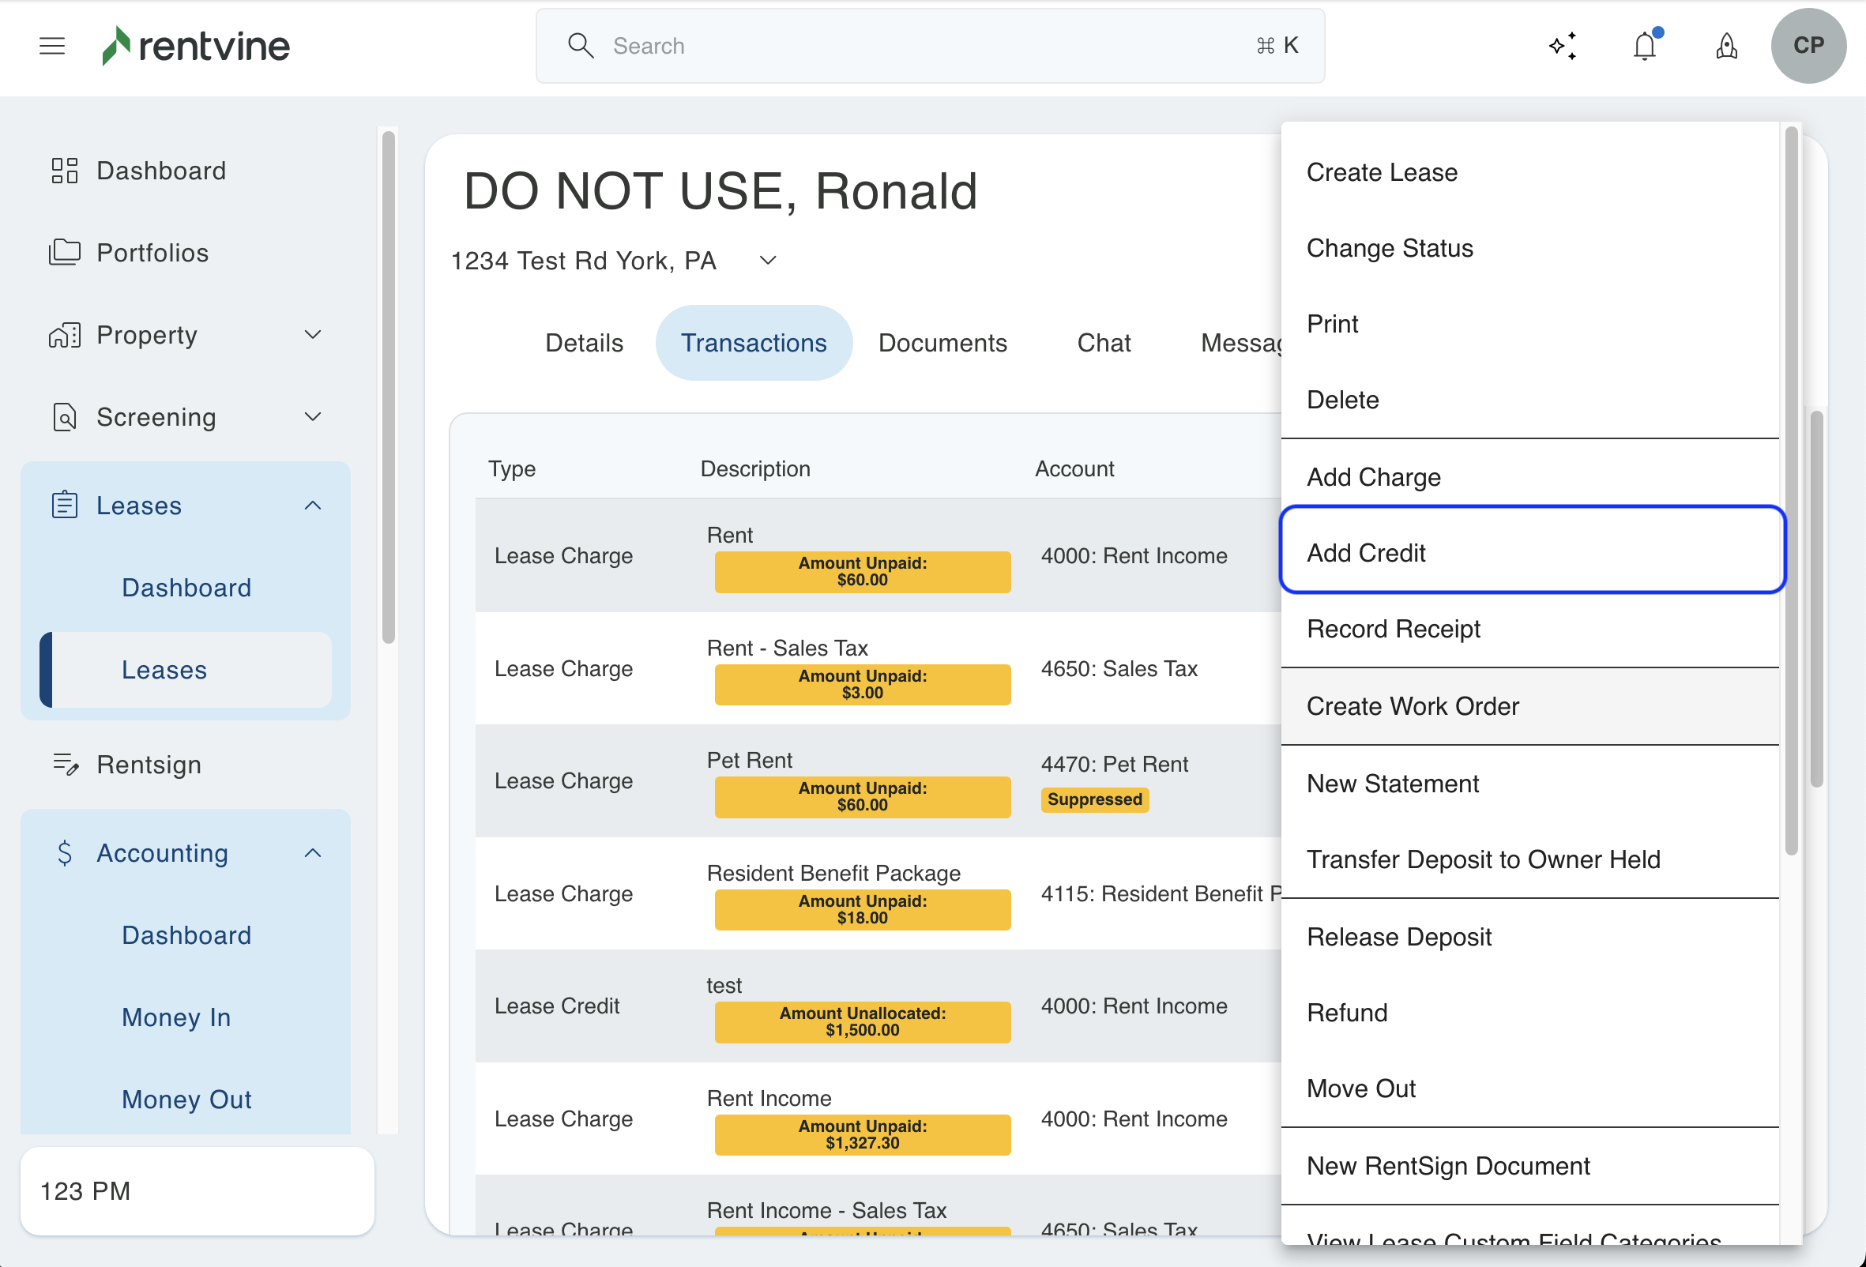The height and width of the screenshot is (1267, 1866).
Task: Open the AI sparkle assistant icon
Action: tap(1562, 46)
